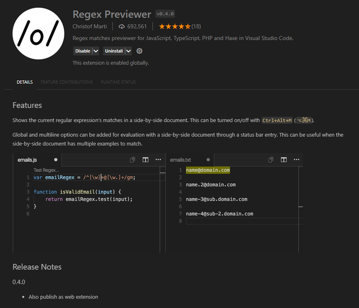Click the unsaved dot on emails.txt tab
359x308 pixels.
(208, 160)
